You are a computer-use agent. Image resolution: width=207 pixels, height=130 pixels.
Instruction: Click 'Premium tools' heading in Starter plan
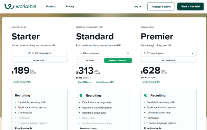coord(23,128)
